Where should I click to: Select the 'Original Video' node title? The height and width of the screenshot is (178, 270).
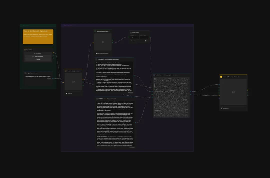click(x=29, y=50)
